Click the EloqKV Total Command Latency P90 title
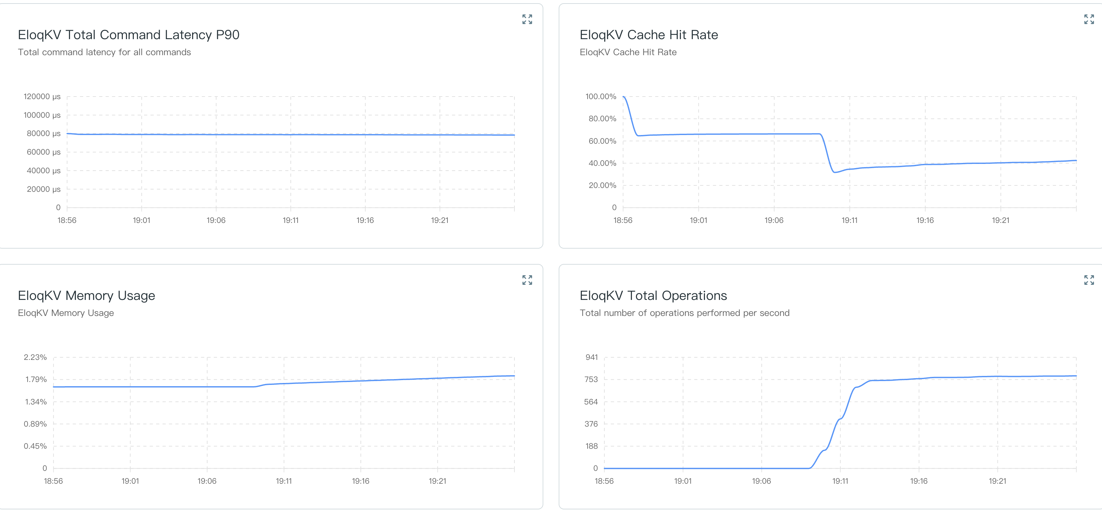This screenshot has height=510, width=1102. (x=128, y=35)
